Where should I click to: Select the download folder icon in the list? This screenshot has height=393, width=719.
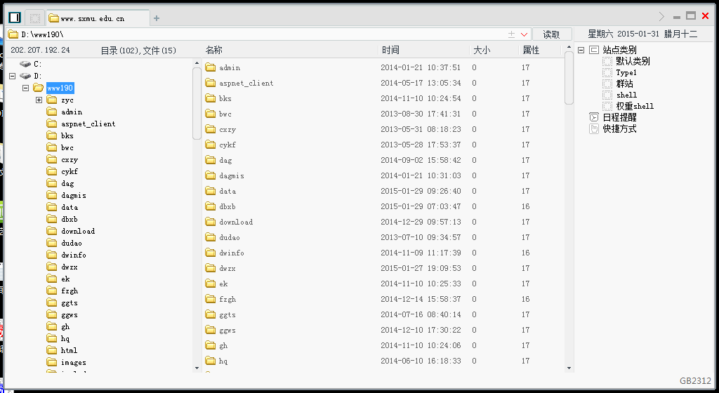point(211,222)
